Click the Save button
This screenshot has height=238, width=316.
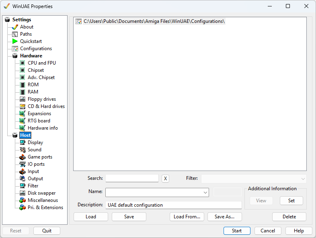tap(129, 217)
